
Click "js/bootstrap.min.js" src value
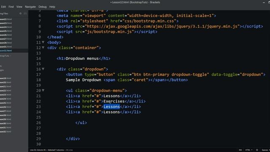(109, 32)
